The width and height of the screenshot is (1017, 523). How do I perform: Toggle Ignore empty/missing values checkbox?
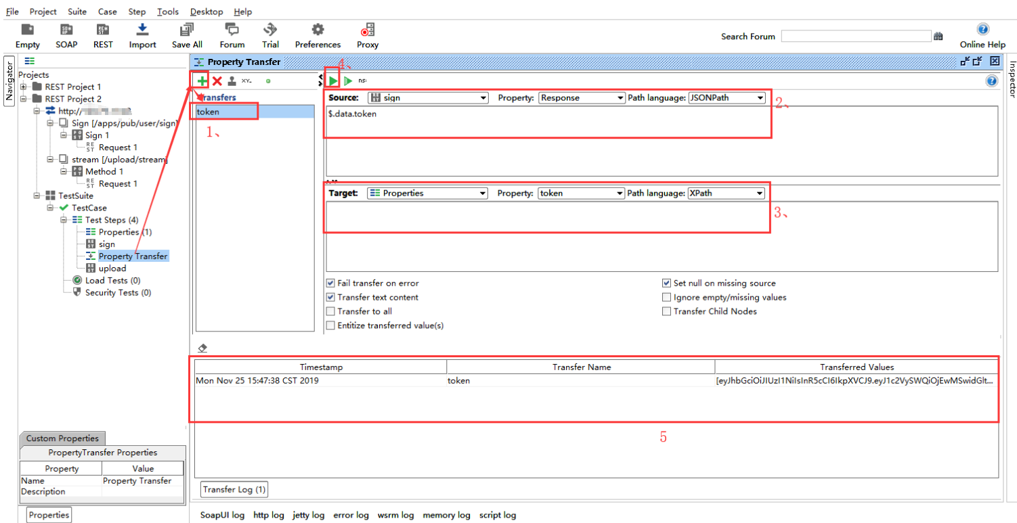(x=666, y=297)
